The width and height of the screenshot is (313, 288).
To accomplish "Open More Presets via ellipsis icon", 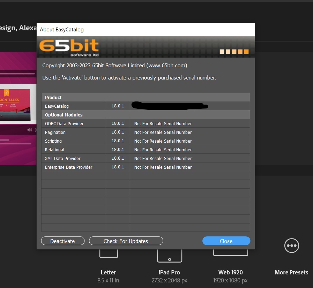I will point(291,245).
